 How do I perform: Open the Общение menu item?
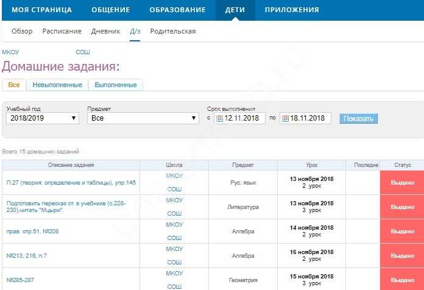point(111,10)
